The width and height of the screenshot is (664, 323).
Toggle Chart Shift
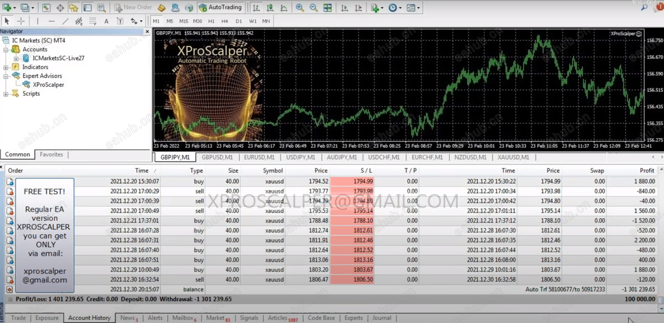pos(358,7)
